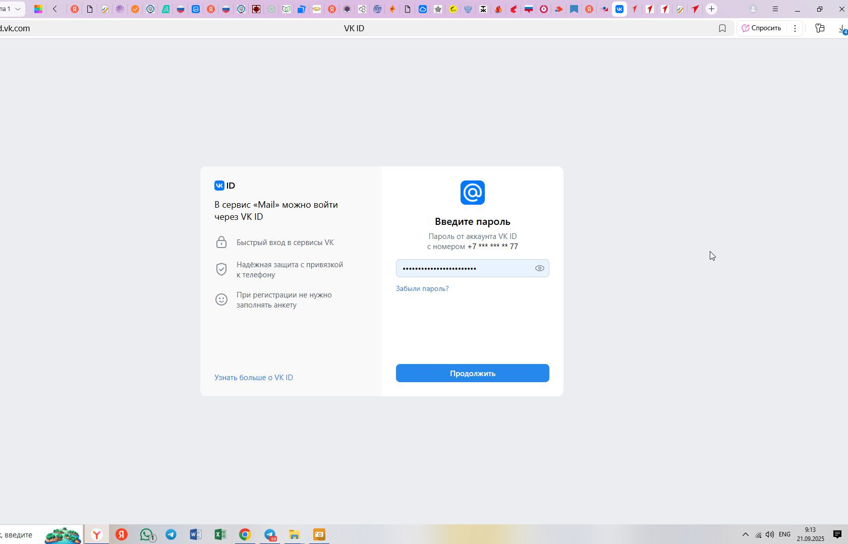Expand the tab group dropdown chevron
Screen dimensions: 848x544
[x=18, y=9]
